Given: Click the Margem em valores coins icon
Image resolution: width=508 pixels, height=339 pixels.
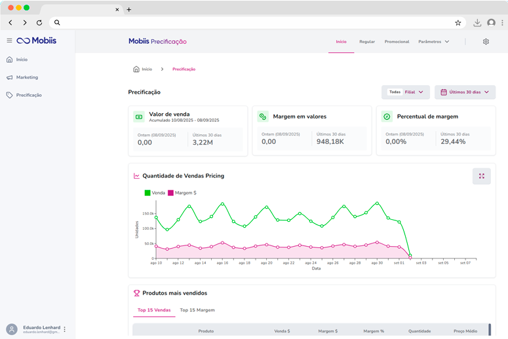Looking at the screenshot, I should [x=263, y=116].
